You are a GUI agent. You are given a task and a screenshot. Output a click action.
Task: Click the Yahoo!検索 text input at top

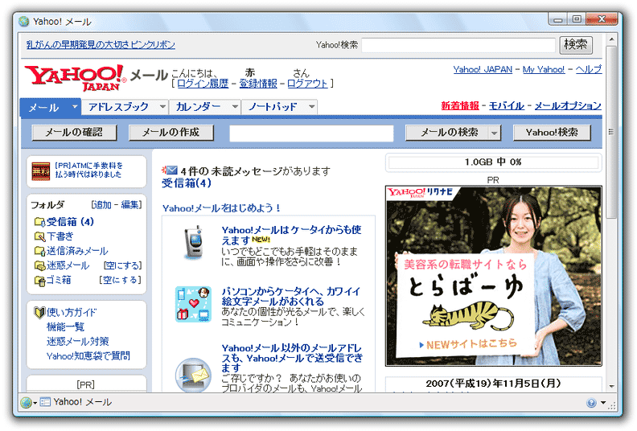tap(458, 45)
